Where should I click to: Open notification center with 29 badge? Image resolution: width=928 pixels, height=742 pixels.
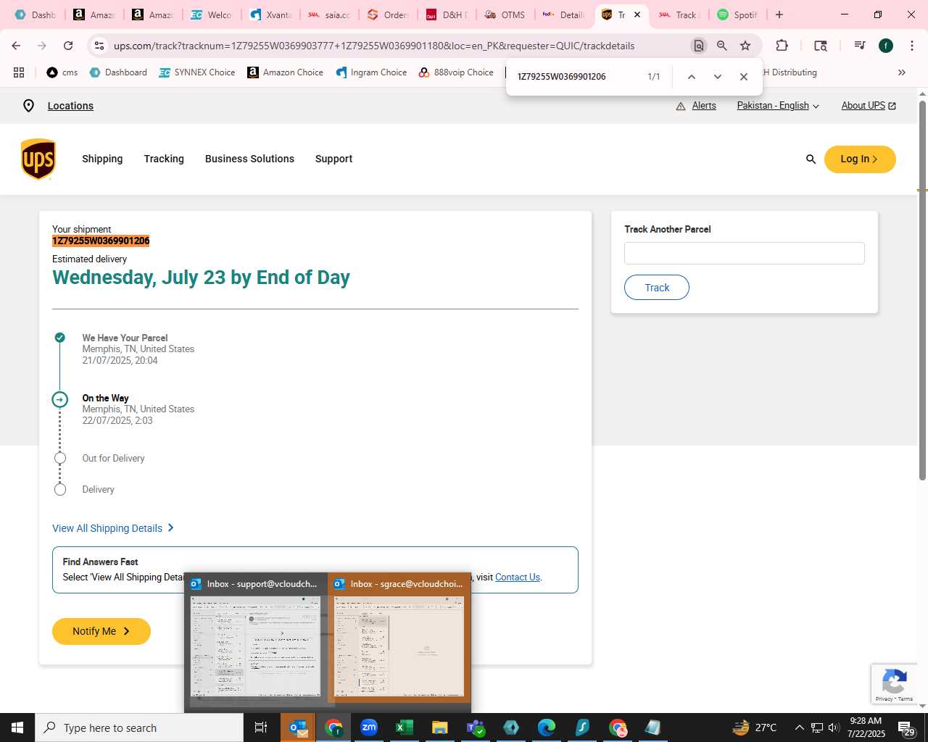coord(906,728)
